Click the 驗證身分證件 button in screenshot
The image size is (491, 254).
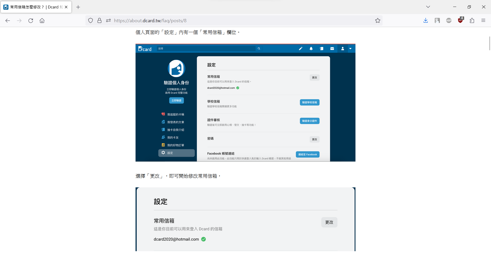[310, 121]
